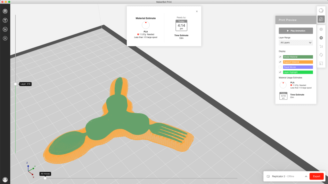Select the scale tool icon

click(x=321, y=63)
